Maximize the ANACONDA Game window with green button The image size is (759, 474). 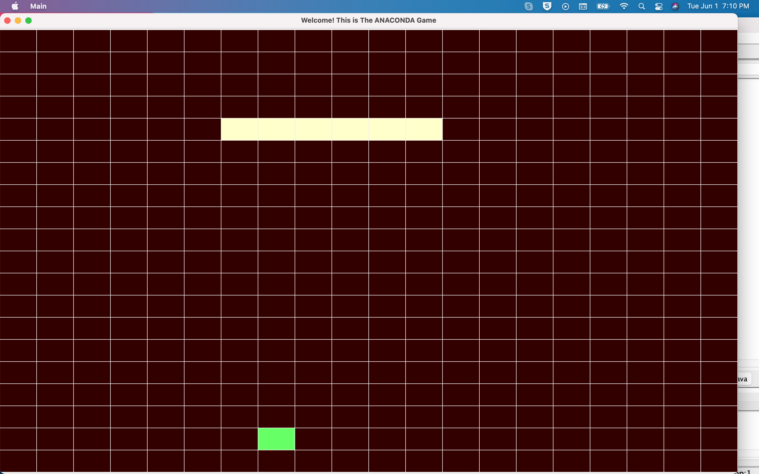coord(28,20)
